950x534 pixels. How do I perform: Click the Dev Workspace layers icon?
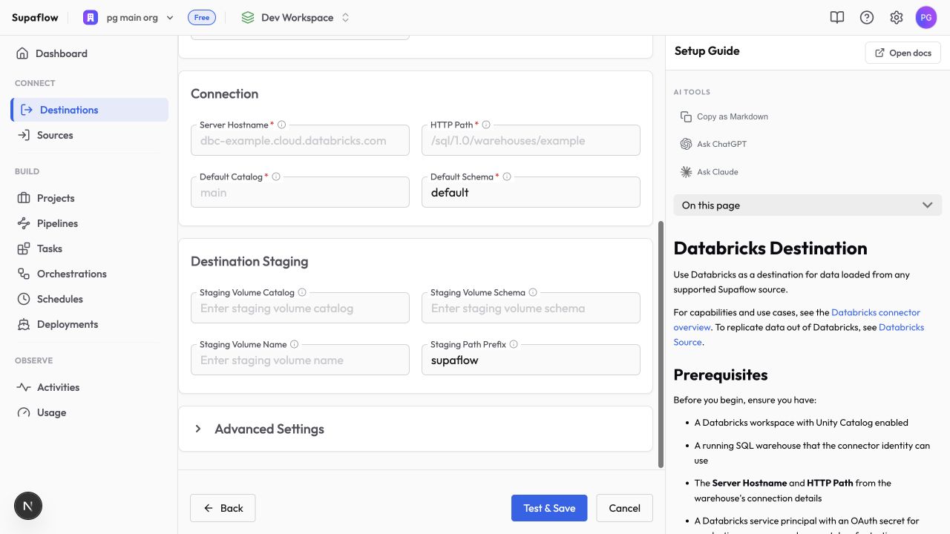(248, 17)
